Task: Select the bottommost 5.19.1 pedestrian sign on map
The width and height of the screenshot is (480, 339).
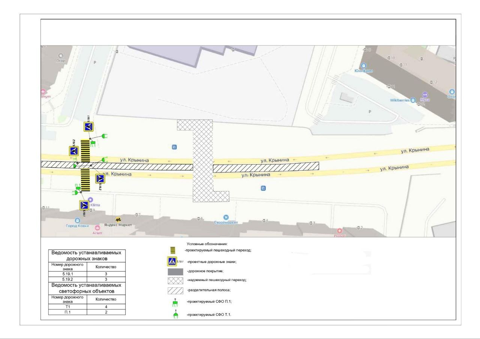Action: [x=84, y=205]
